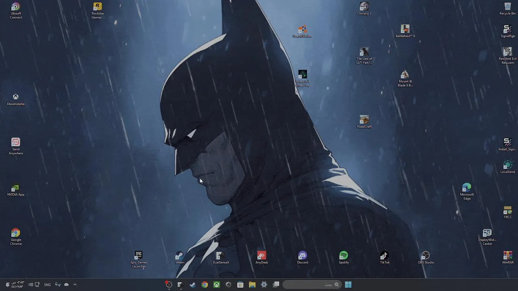Click the OBS Studio desktop icon
518x291 pixels.
pyautogui.click(x=426, y=258)
